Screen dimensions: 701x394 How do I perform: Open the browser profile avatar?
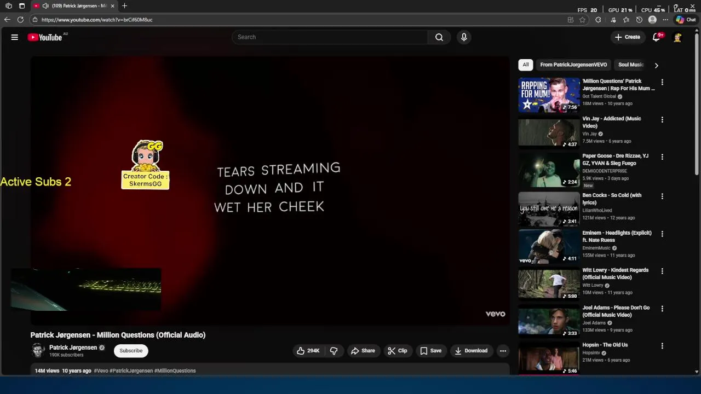point(652,20)
